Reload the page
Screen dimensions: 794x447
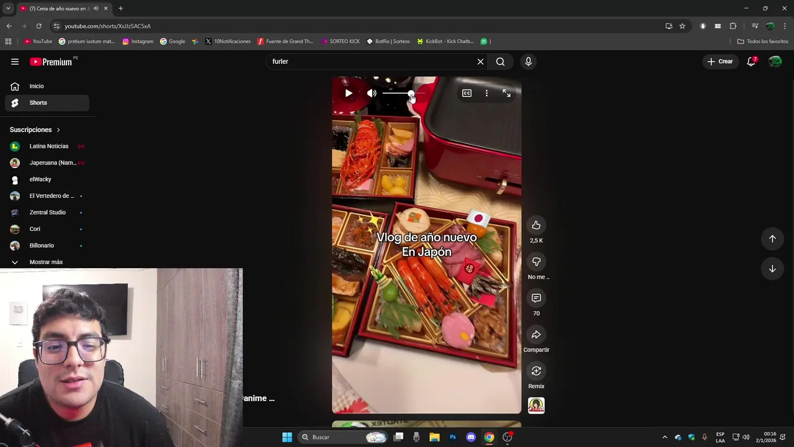click(x=38, y=26)
